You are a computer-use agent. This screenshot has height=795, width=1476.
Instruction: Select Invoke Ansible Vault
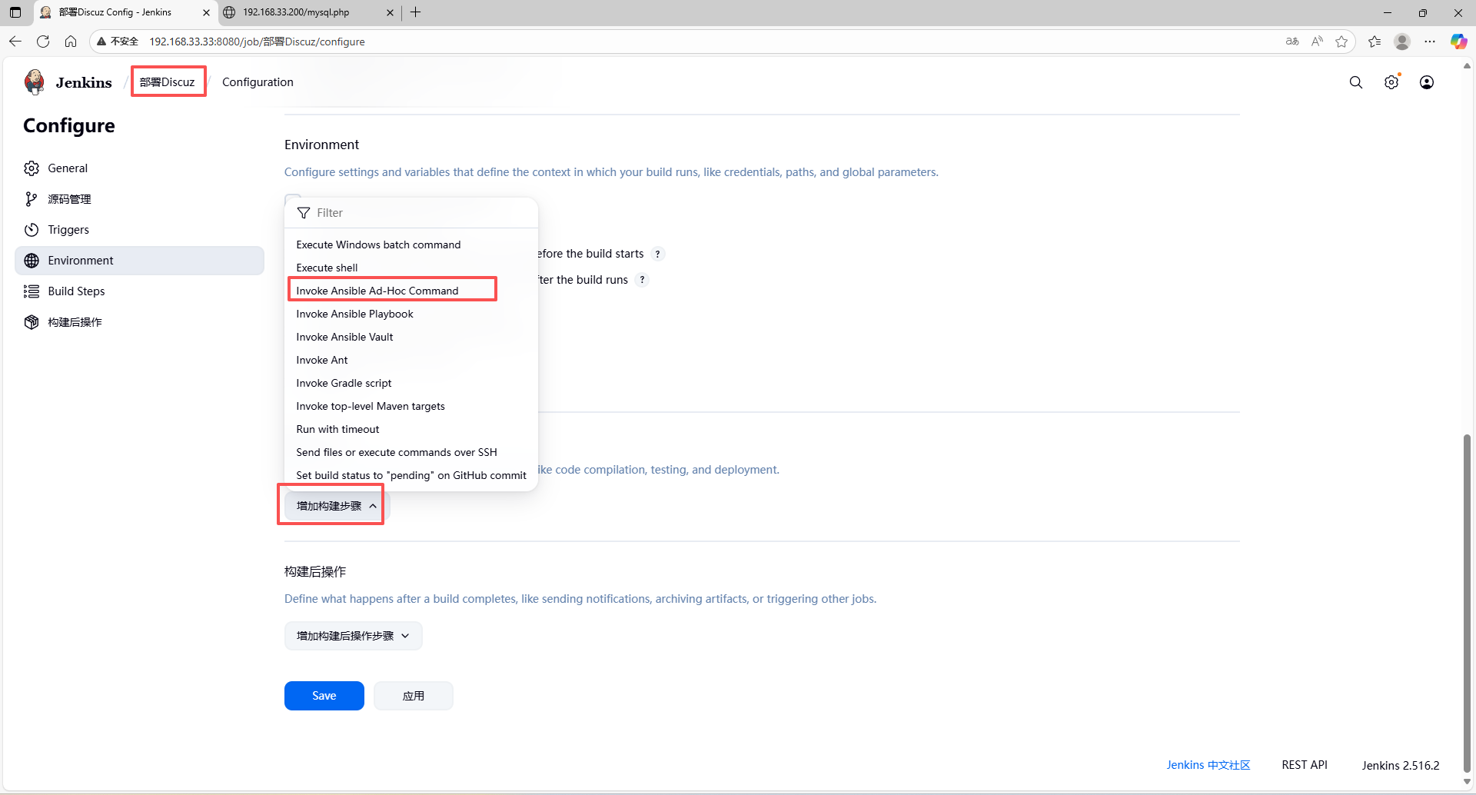(411, 337)
